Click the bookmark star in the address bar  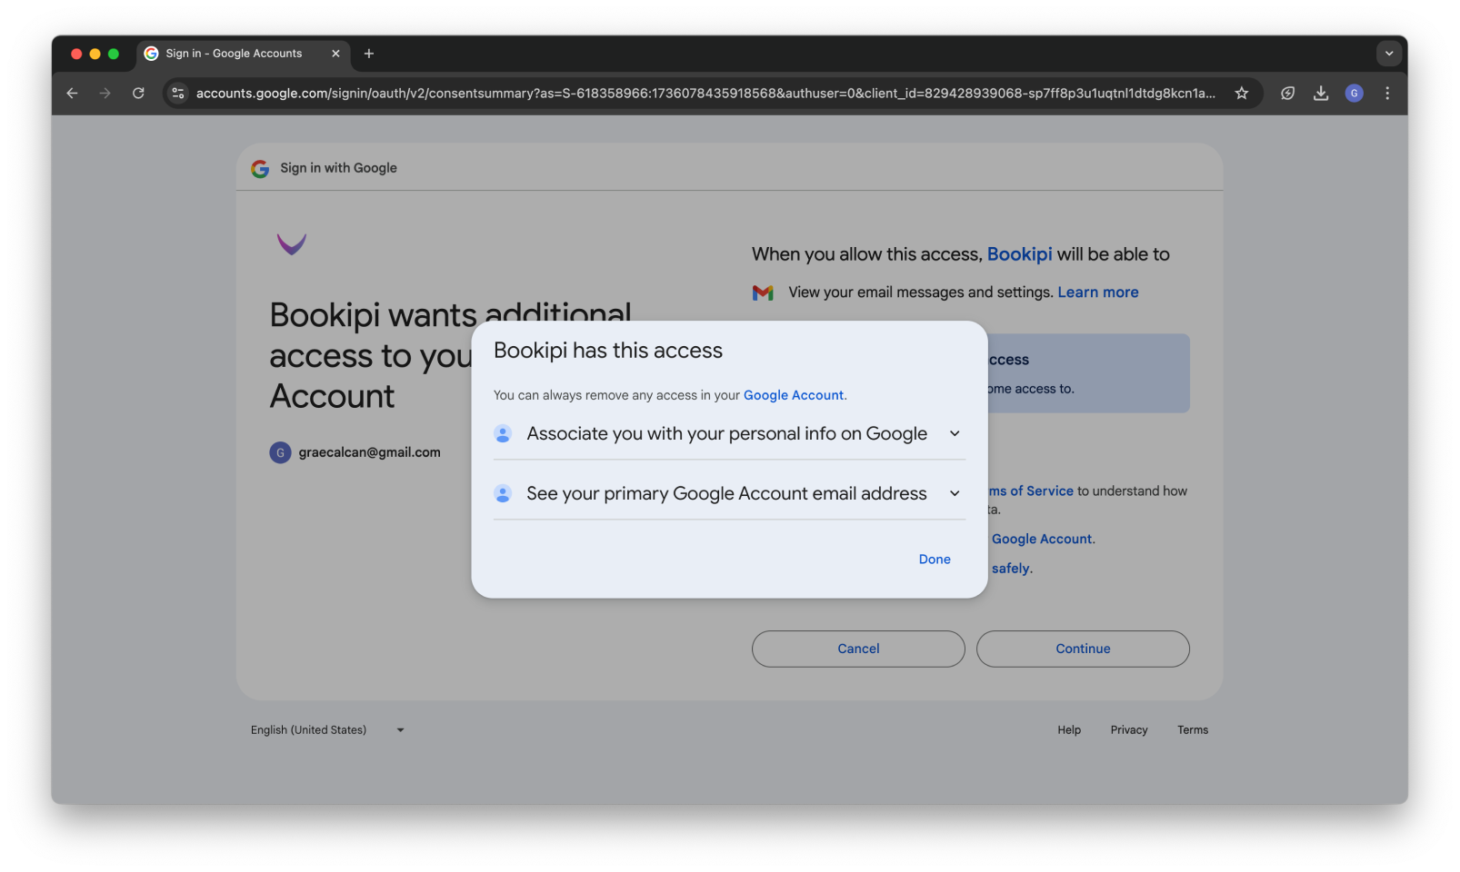(1242, 93)
